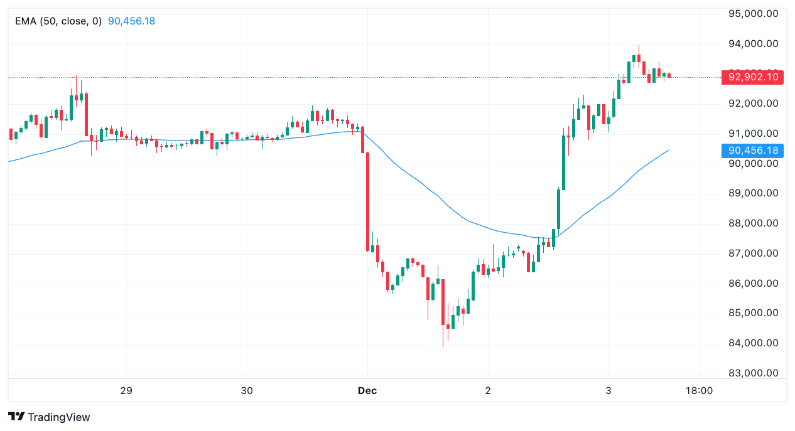Image resolution: width=795 pixels, height=431 pixels.
Task: Click the 86,000.00 price axis label
Action: click(x=753, y=284)
